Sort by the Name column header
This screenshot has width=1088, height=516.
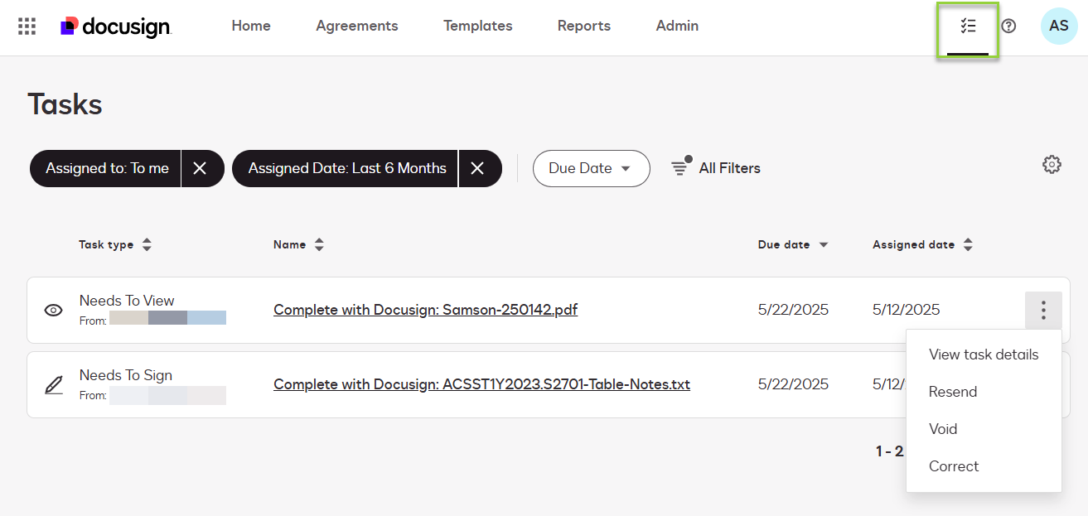click(x=298, y=245)
